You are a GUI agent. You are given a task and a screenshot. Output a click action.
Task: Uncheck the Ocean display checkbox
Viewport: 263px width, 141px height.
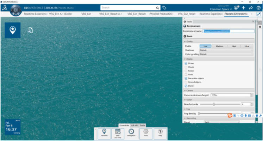[186, 63]
